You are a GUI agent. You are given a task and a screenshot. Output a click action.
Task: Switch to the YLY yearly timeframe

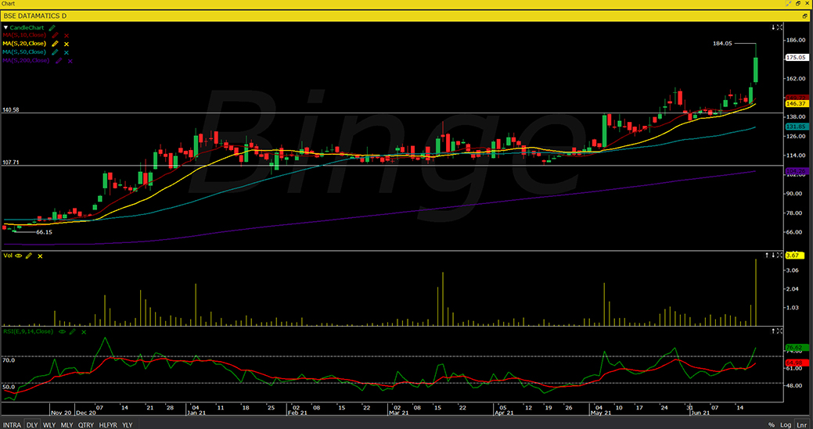pos(127,425)
